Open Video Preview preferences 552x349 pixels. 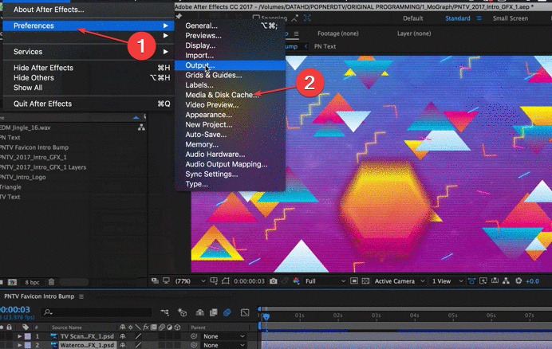230,104
